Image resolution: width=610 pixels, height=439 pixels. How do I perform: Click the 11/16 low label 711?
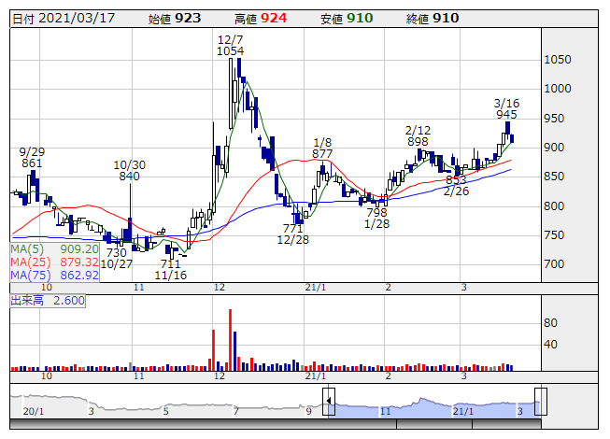tap(171, 264)
